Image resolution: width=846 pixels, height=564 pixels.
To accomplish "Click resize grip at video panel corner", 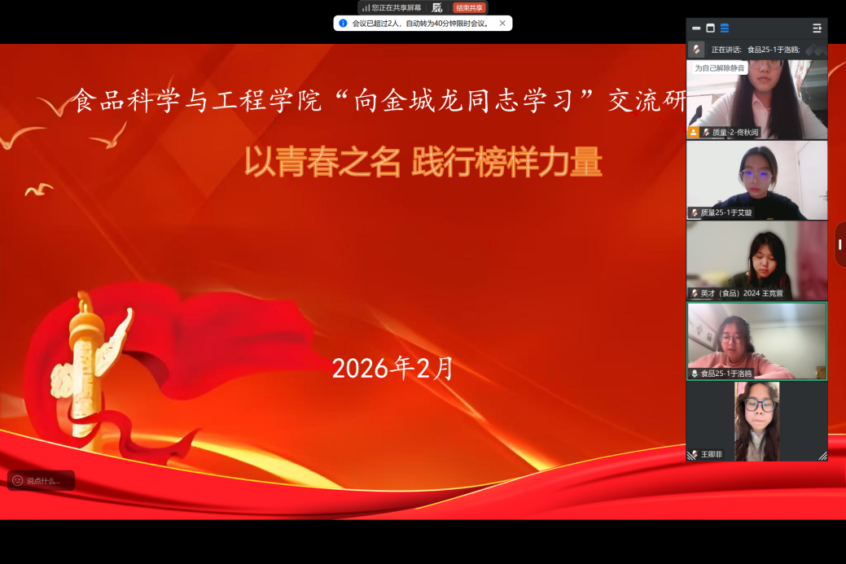I will (822, 457).
